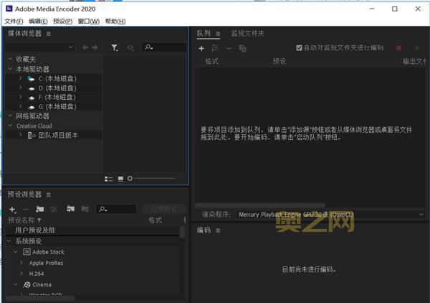Switch media browser to thumbnail view
The image size is (430, 303).
120,179
